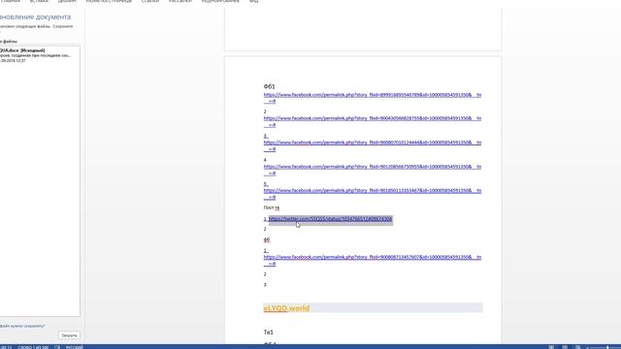Switch to Print Layout view icon

565,347
